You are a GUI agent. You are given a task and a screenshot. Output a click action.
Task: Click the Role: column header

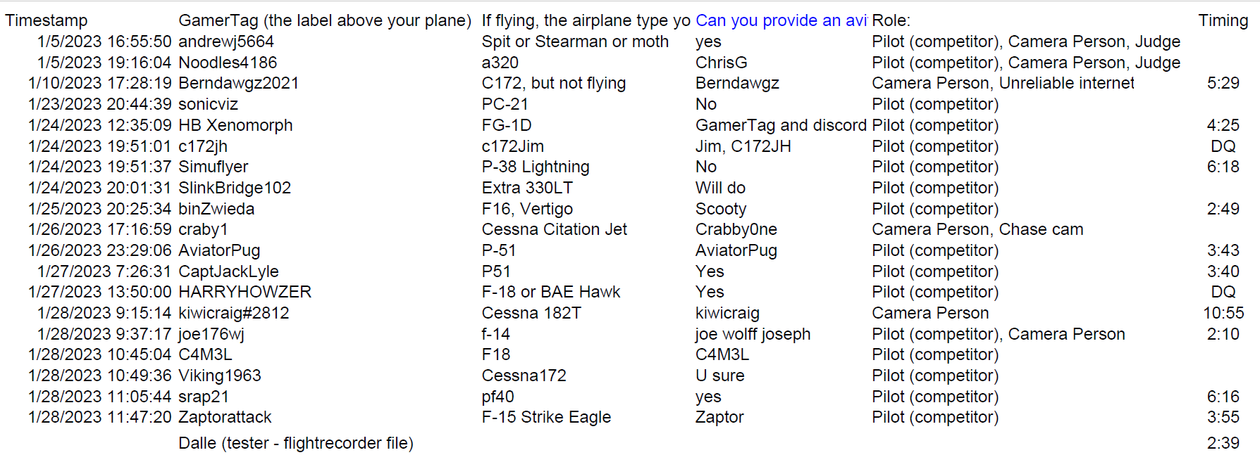(x=891, y=21)
